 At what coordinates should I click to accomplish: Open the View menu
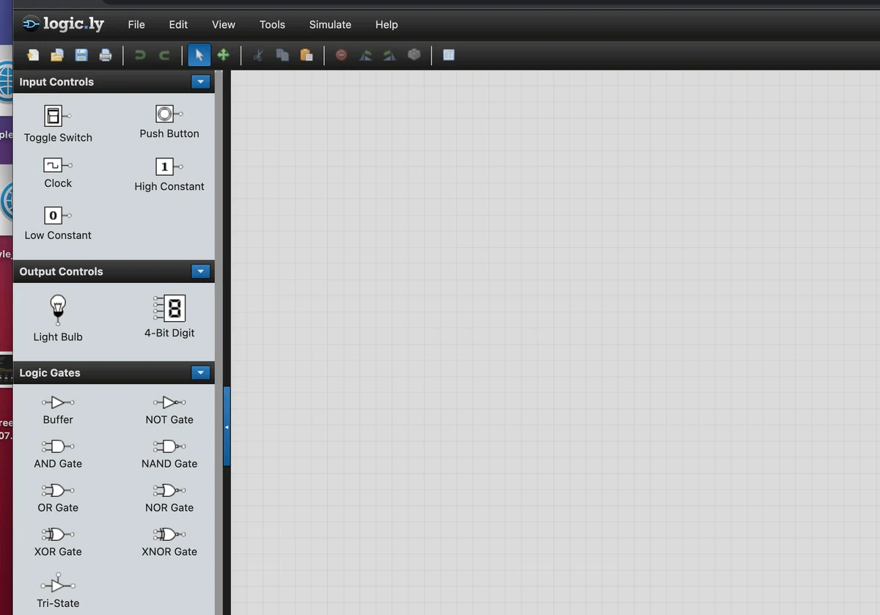tap(224, 24)
